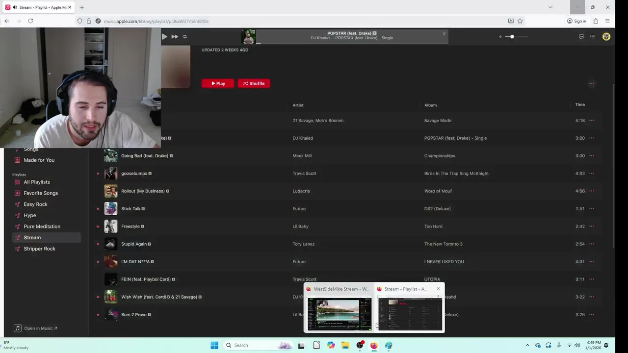Open the account avatar menu

606,37
